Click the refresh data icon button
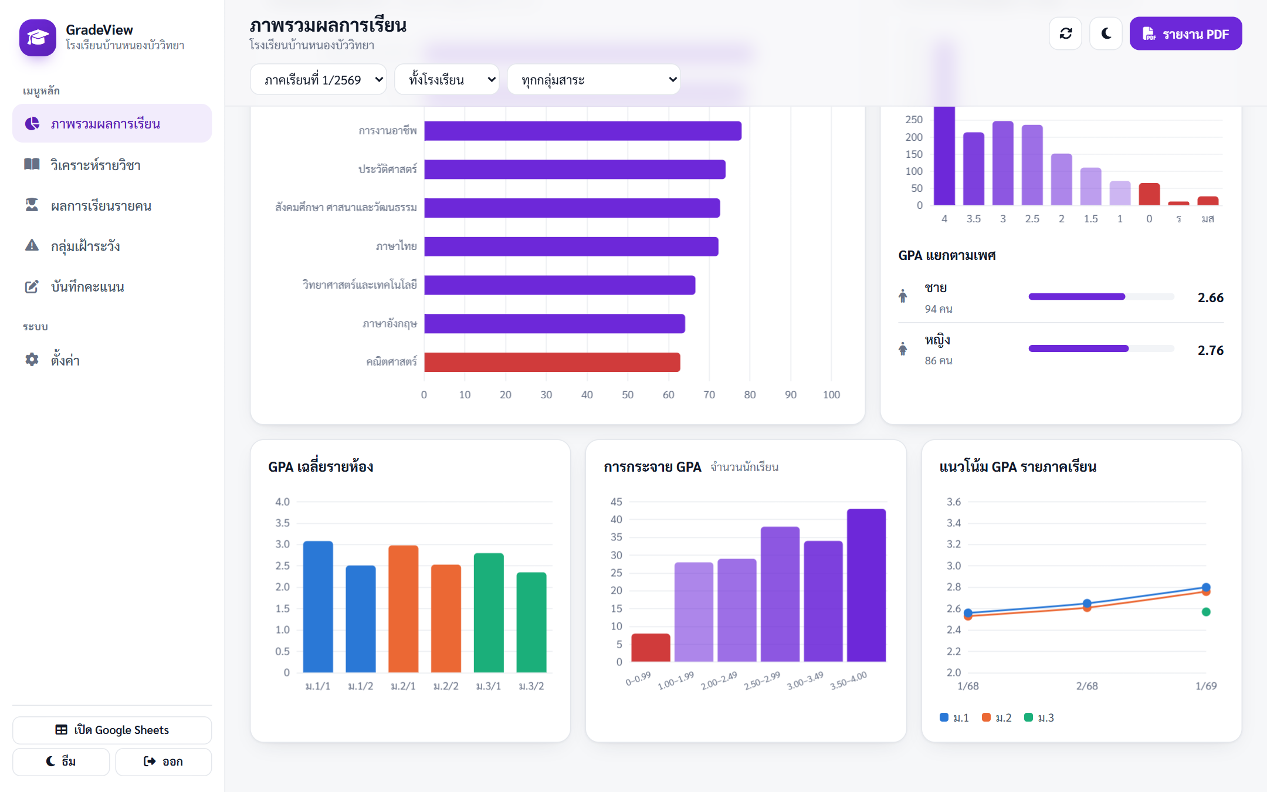 point(1065,33)
